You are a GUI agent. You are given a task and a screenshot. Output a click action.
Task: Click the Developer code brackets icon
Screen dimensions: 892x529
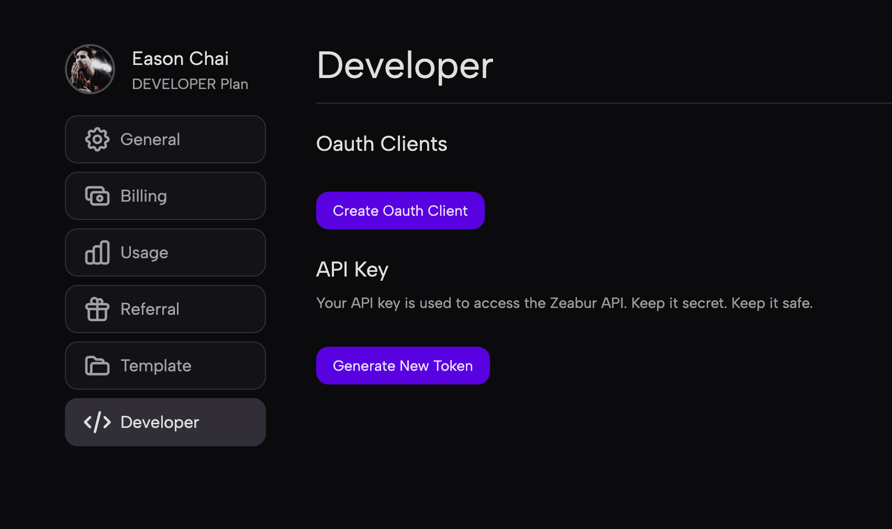click(97, 422)
